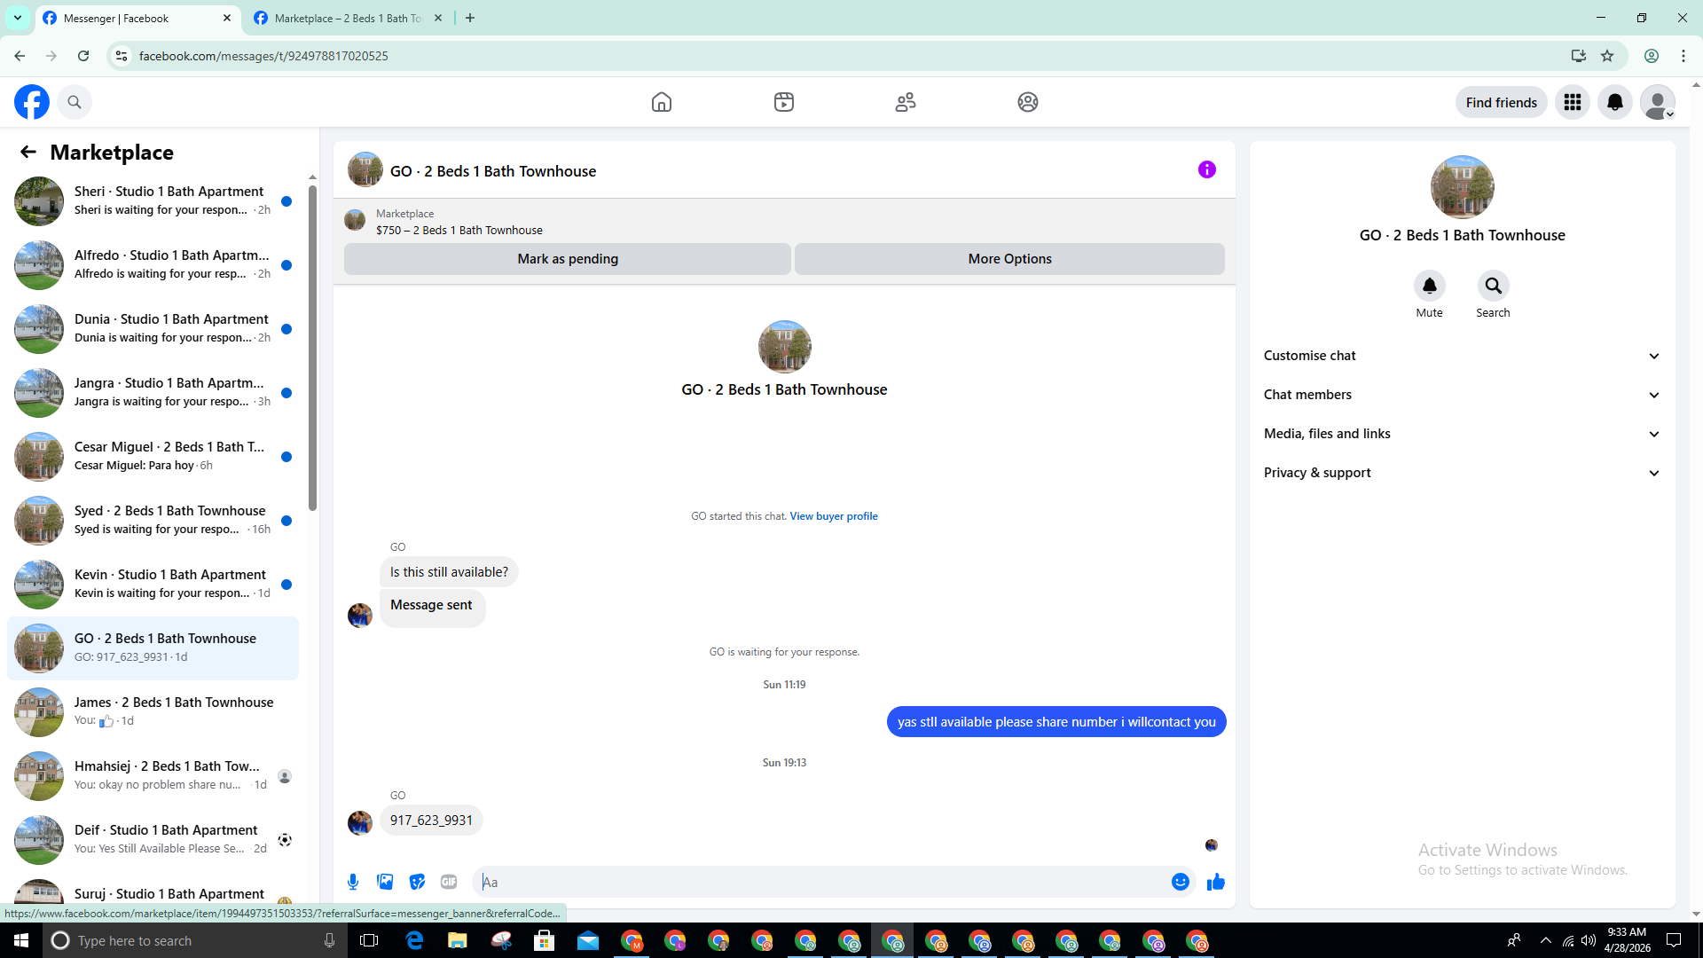Viewport: 1703px width, 958px height.
Task: Open the sticker picker icon
Action: pyautogui.click(x=417, y=882)
